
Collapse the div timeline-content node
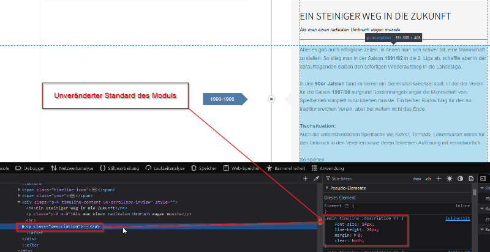pos(19,202)
